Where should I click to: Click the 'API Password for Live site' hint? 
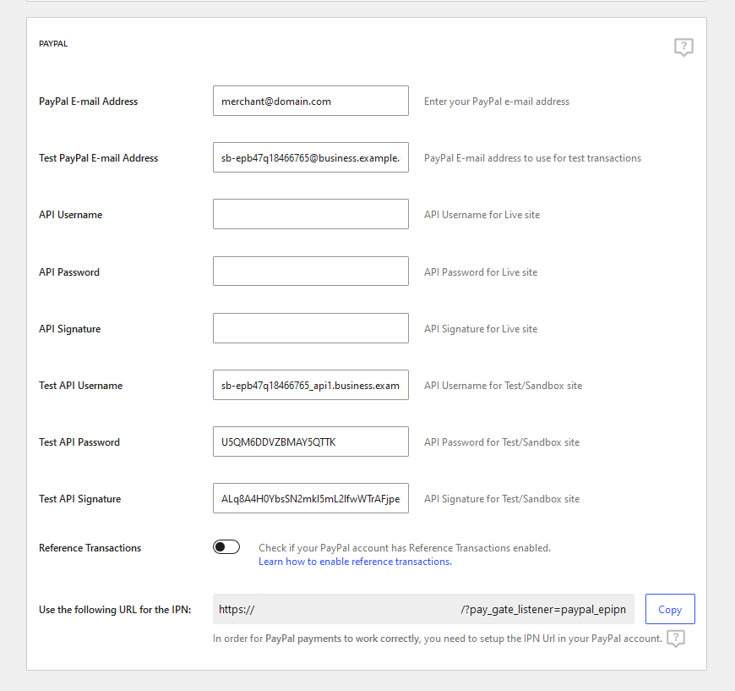(x=481, y=272)
